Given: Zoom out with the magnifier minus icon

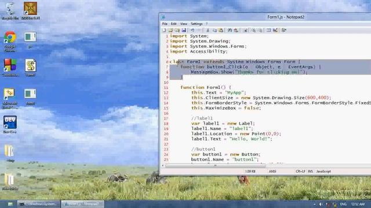Looking at the screenshot, I should point(260,30).
